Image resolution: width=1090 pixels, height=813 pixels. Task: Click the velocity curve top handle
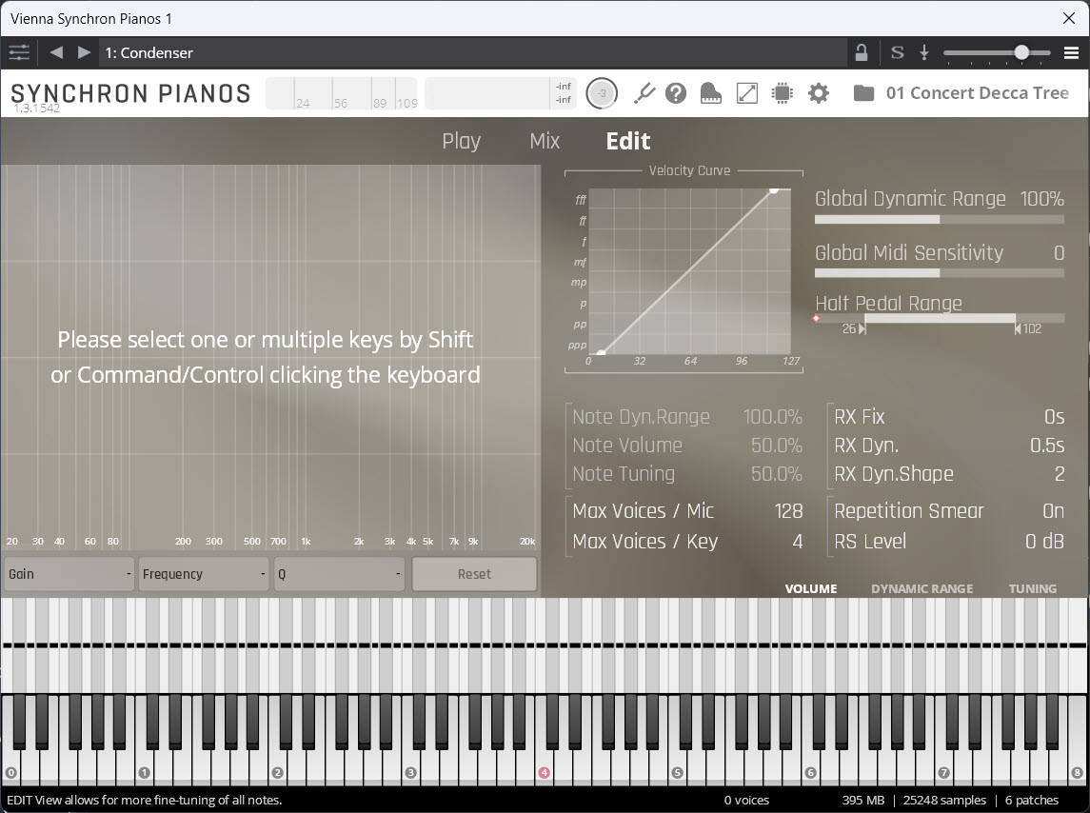pos(774,189)
